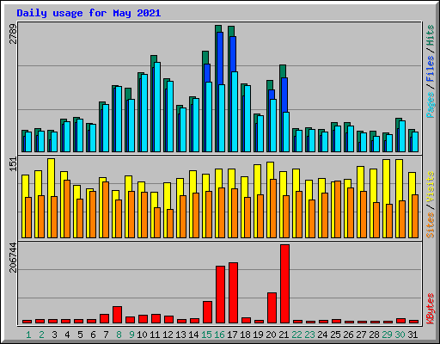Click day label 14 on x-axis
This screenshot has height=344, width=440.
pos(193,335)
